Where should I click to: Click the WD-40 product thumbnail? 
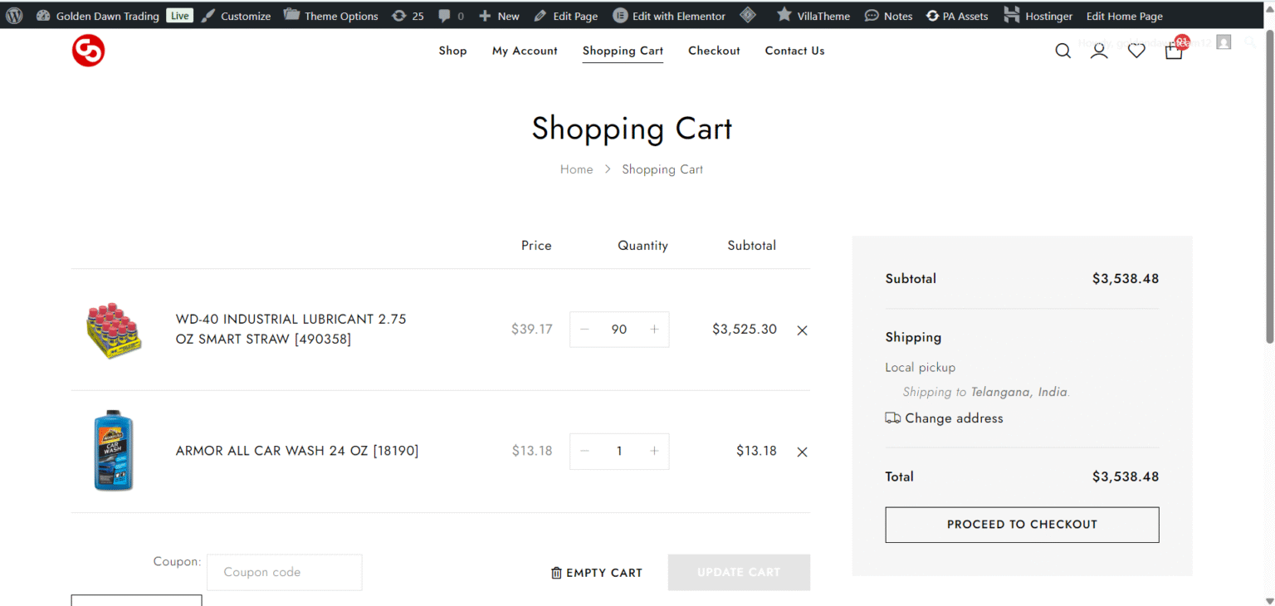[x=114, y=330]
